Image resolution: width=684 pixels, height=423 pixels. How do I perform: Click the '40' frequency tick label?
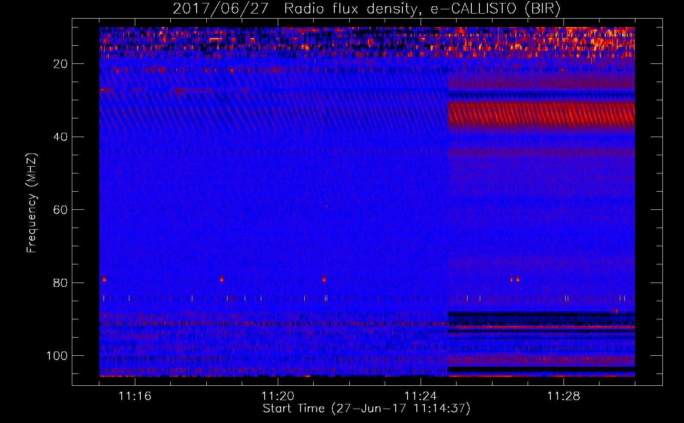[60, 137]
